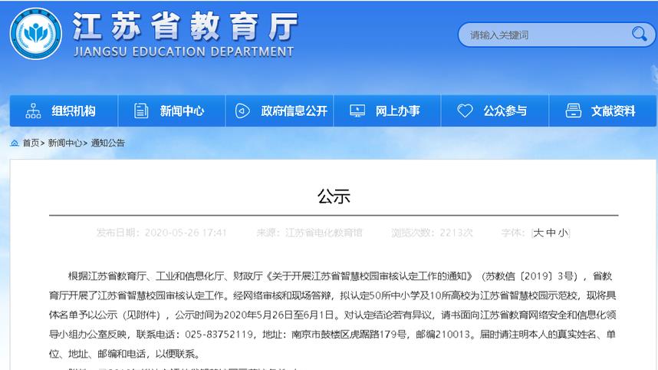
Task: Click the breadcrumb home icon
Action: 15,143
